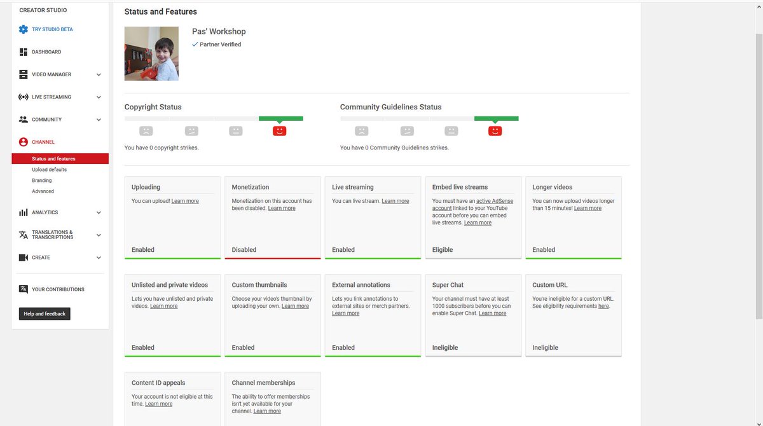Open the Branding page
The width and height of the screenshot is (763, 426).
42,181
